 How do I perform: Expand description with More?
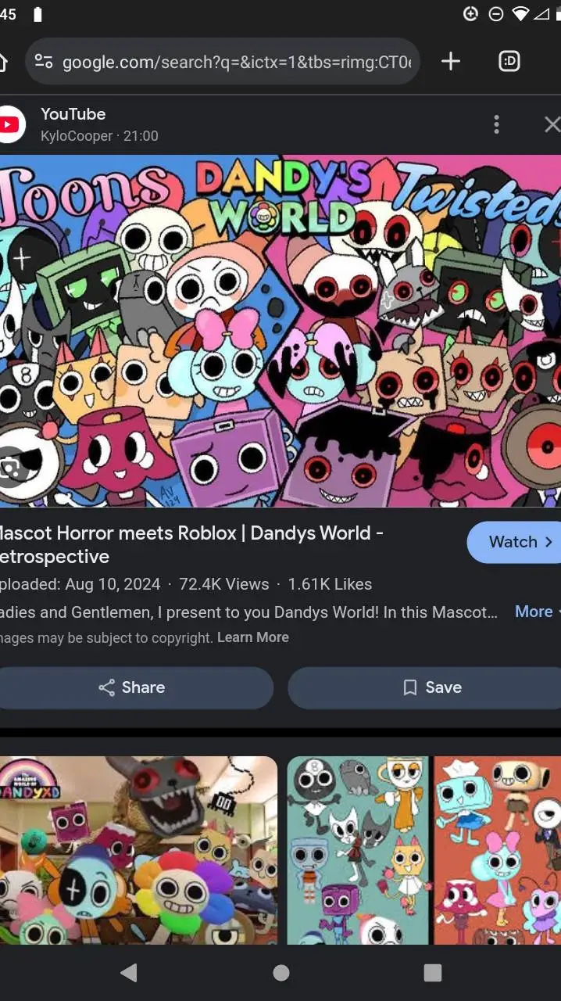pyautogui.click(x=534, y=612)
